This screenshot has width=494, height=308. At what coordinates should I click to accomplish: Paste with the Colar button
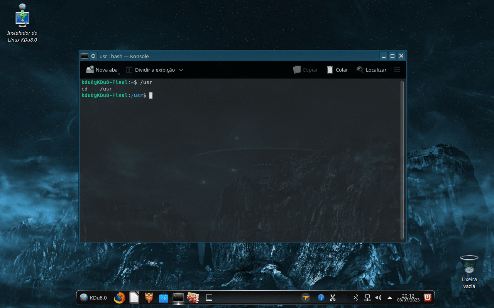pyautogui.click(x=337, y=70)
